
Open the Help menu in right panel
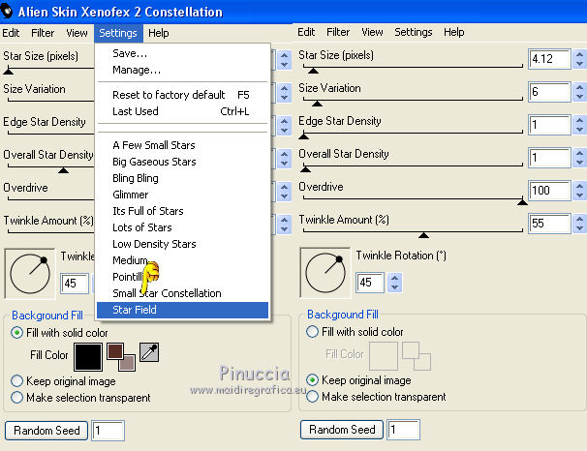coord(453,32)
